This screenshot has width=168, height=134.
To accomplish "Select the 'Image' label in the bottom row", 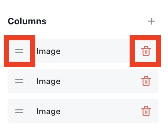I will (x=48, y=112).
